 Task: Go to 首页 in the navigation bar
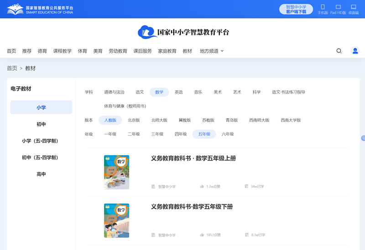coord(11,51)
